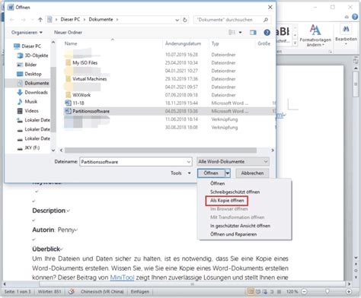This screenshot has height=298, width=361.
Task: Refresh the Dokumente folder view
Action: tap(185, 20)
